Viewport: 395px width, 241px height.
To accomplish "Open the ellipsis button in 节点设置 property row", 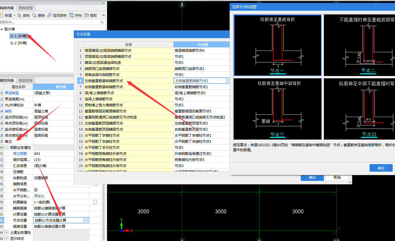I will [x=86, y=220].
